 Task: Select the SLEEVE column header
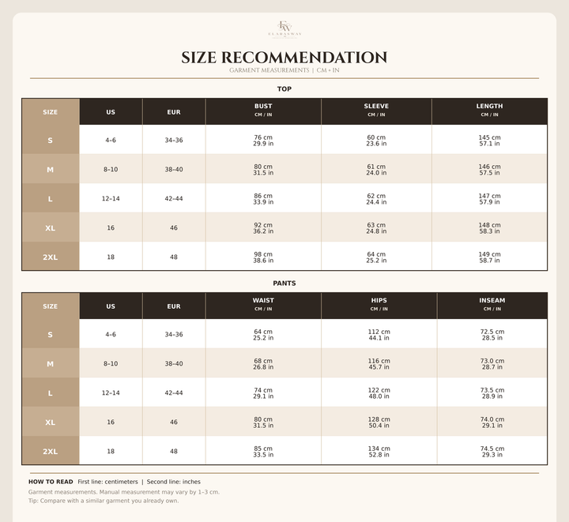tap(376, 111)
